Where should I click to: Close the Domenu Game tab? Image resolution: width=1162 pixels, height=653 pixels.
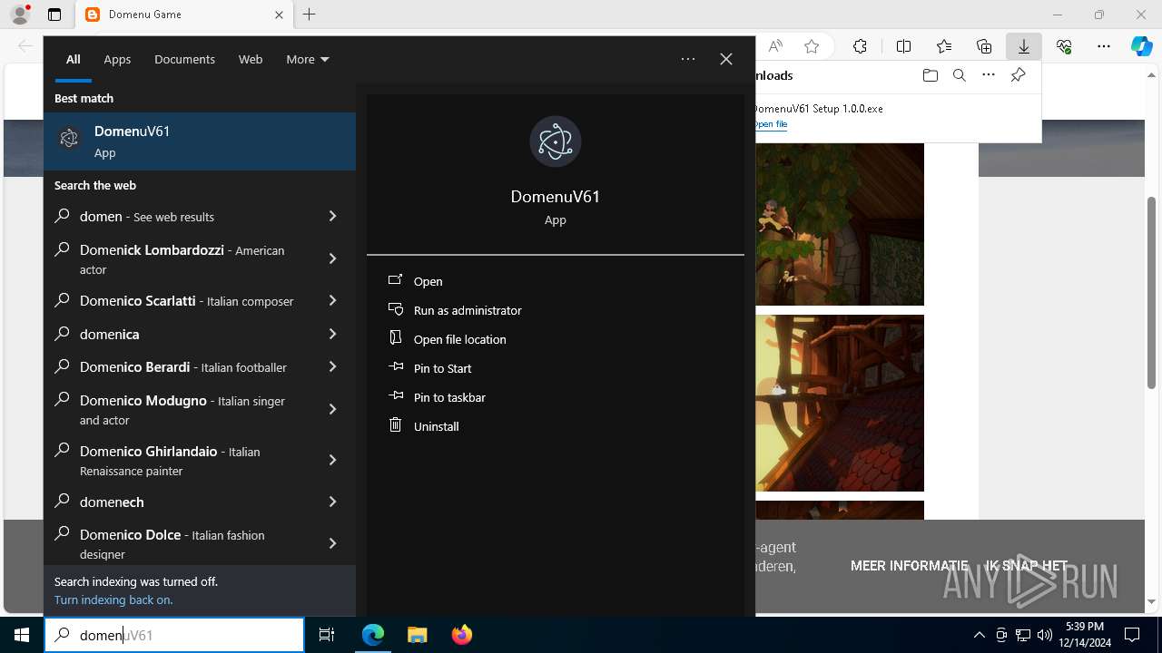click(x=279, y=15)
